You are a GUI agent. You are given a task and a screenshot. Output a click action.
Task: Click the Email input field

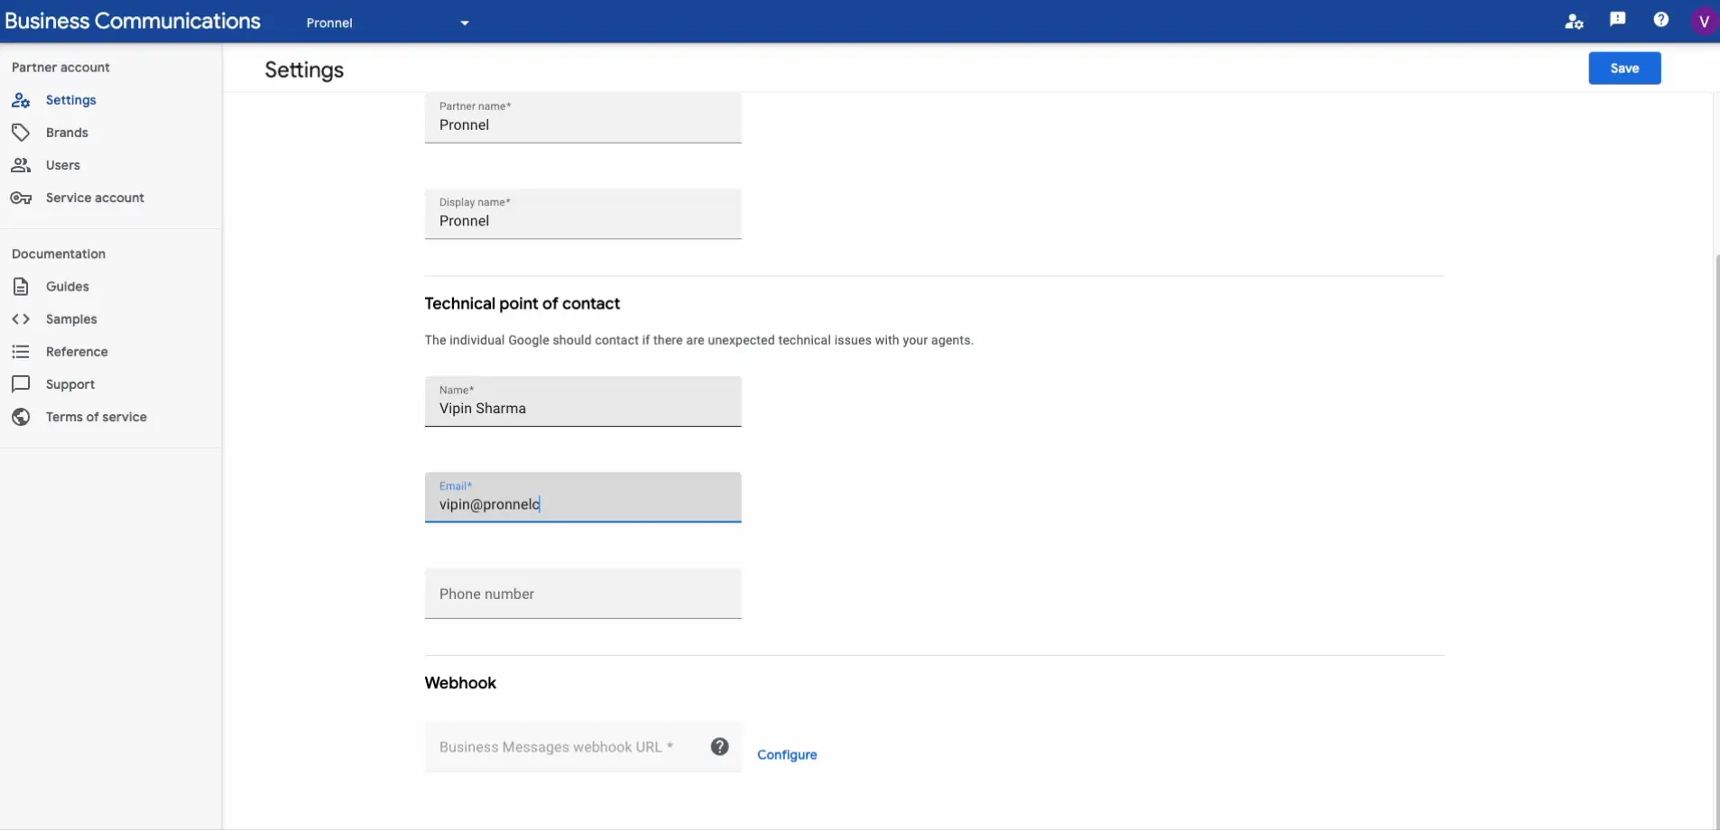pyautogui.click(x=583, y=497)
